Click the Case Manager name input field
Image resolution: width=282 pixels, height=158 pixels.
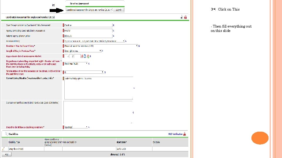88,25
